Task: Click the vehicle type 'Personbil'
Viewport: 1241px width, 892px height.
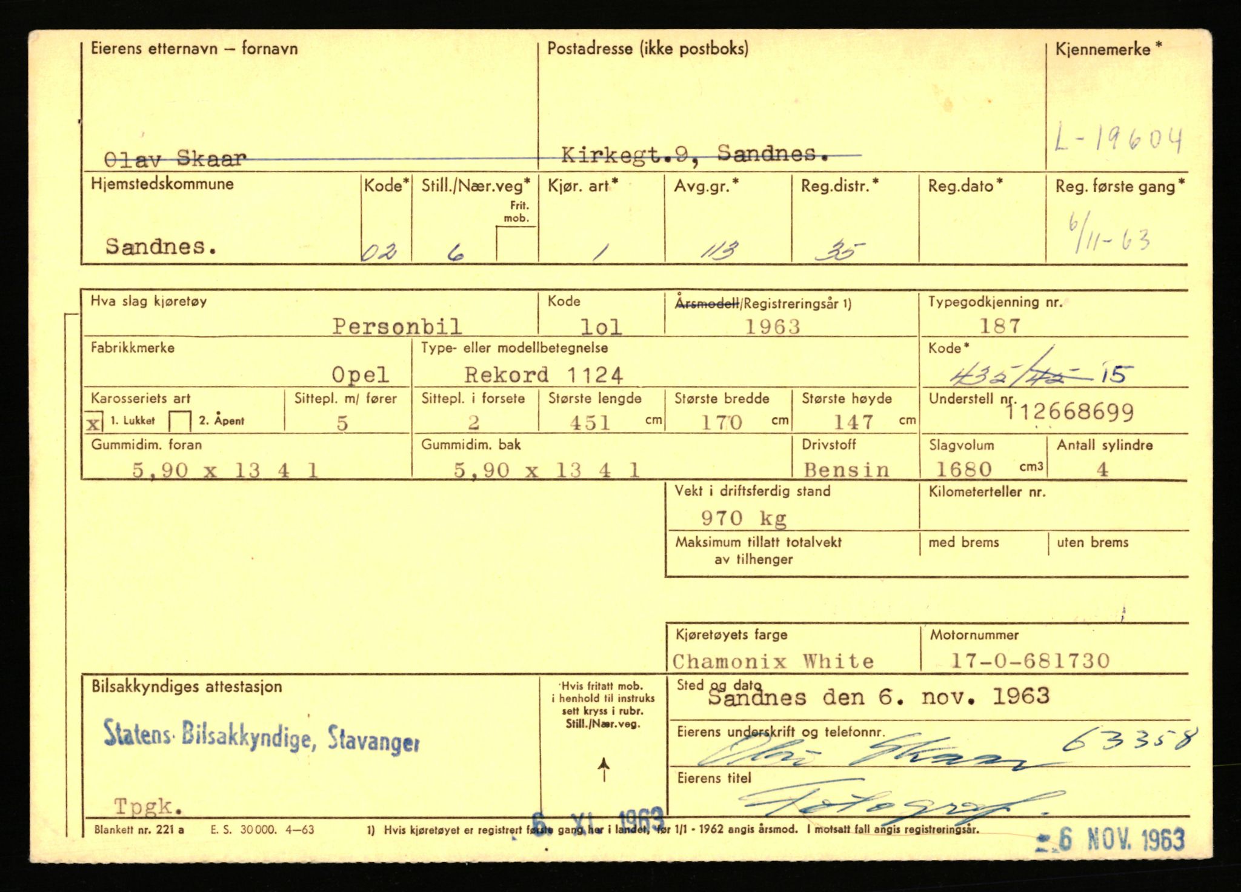Action: [x=397, y=327]
